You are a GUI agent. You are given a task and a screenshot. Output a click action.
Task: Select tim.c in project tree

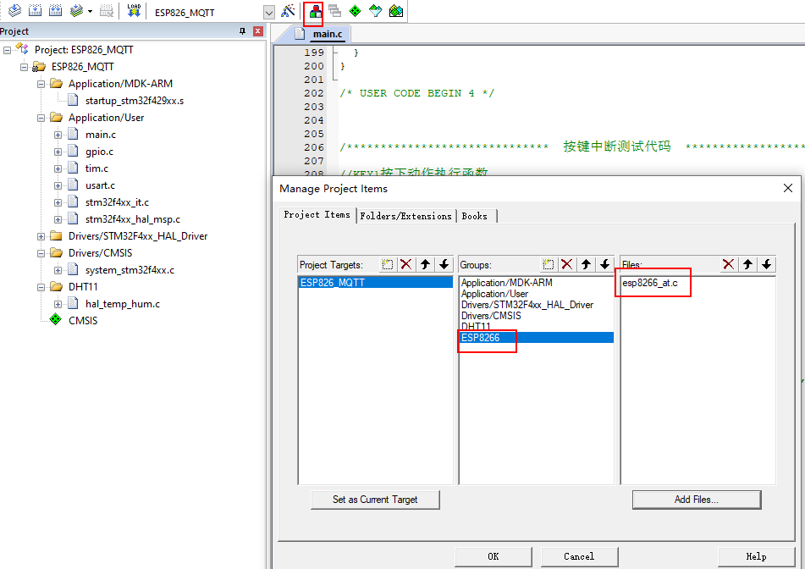[x=96, y=168]
